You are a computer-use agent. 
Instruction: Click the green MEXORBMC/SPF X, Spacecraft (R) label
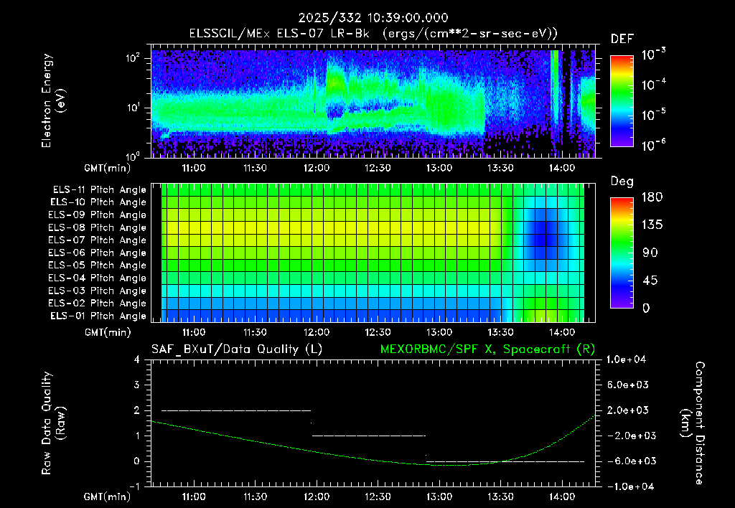[487, 349]
